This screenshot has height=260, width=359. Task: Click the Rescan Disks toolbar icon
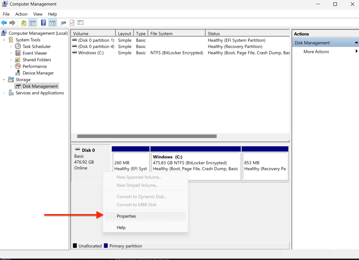click(x=63, y=23)
